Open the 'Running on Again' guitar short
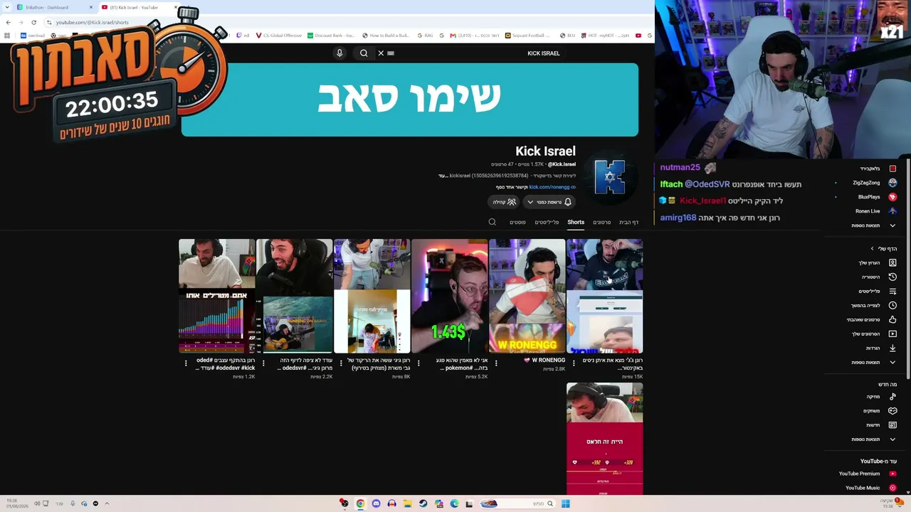 coord(294,296)
